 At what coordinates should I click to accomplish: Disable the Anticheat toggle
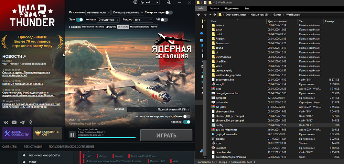(187, 122)
